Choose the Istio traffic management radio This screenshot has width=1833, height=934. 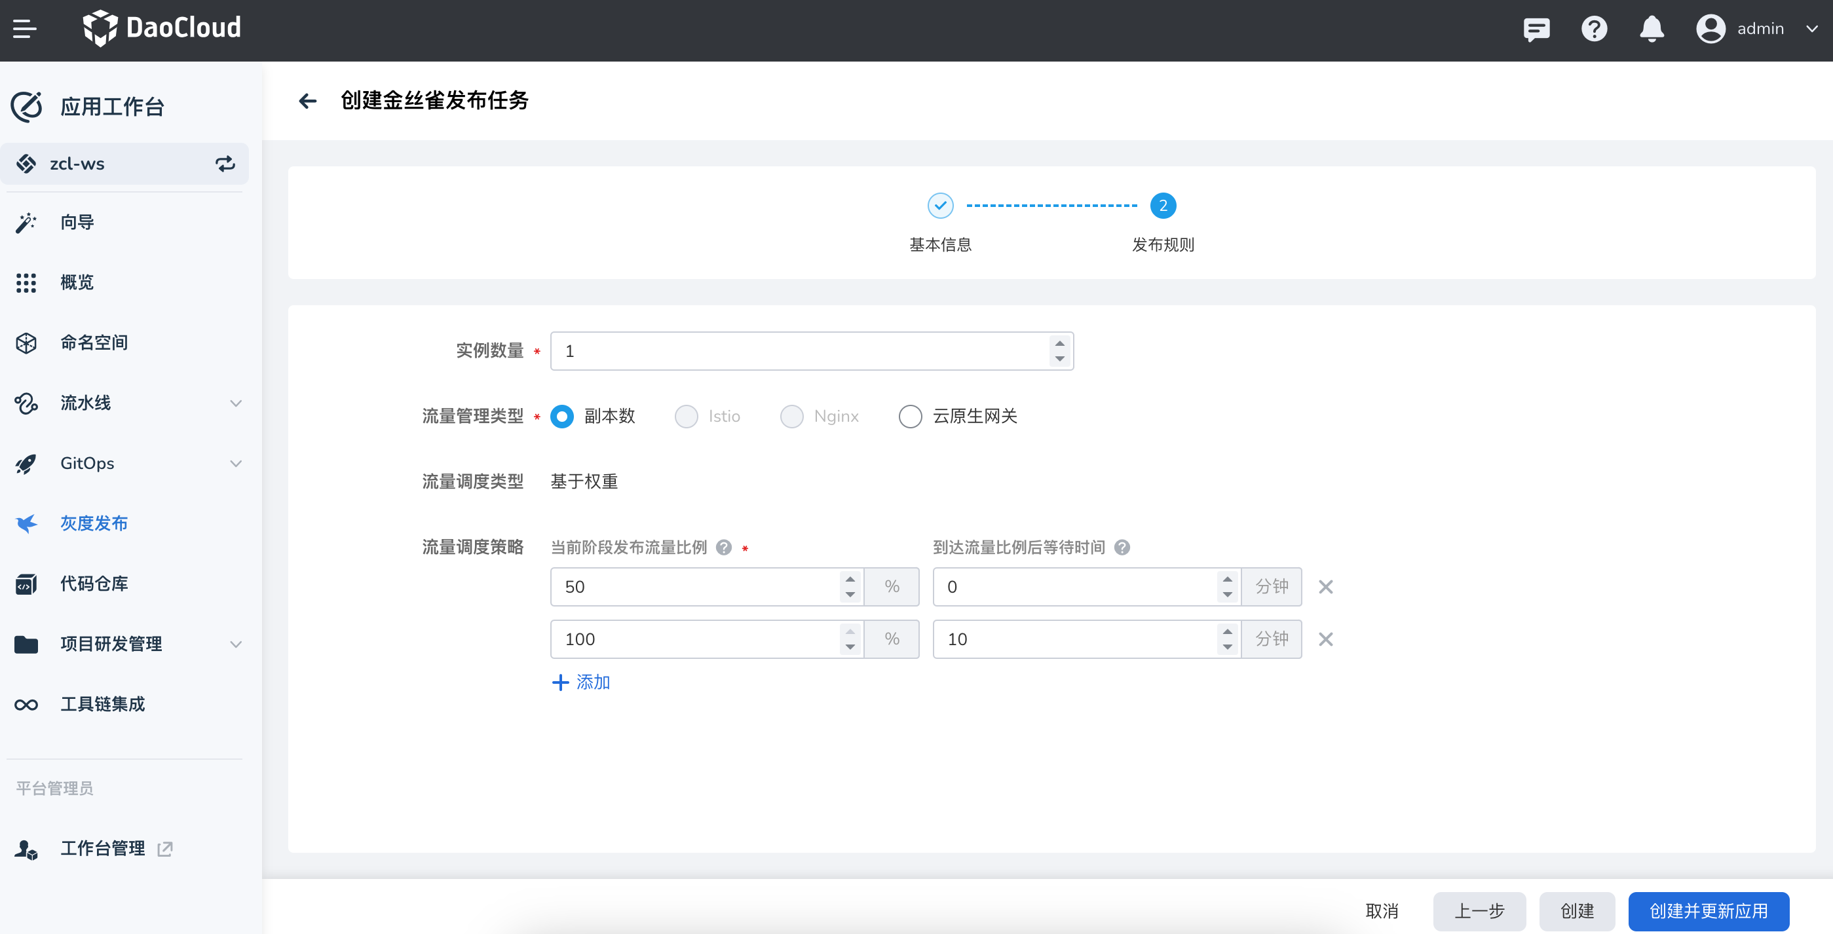pyautogui.click(x=686, y=416)
